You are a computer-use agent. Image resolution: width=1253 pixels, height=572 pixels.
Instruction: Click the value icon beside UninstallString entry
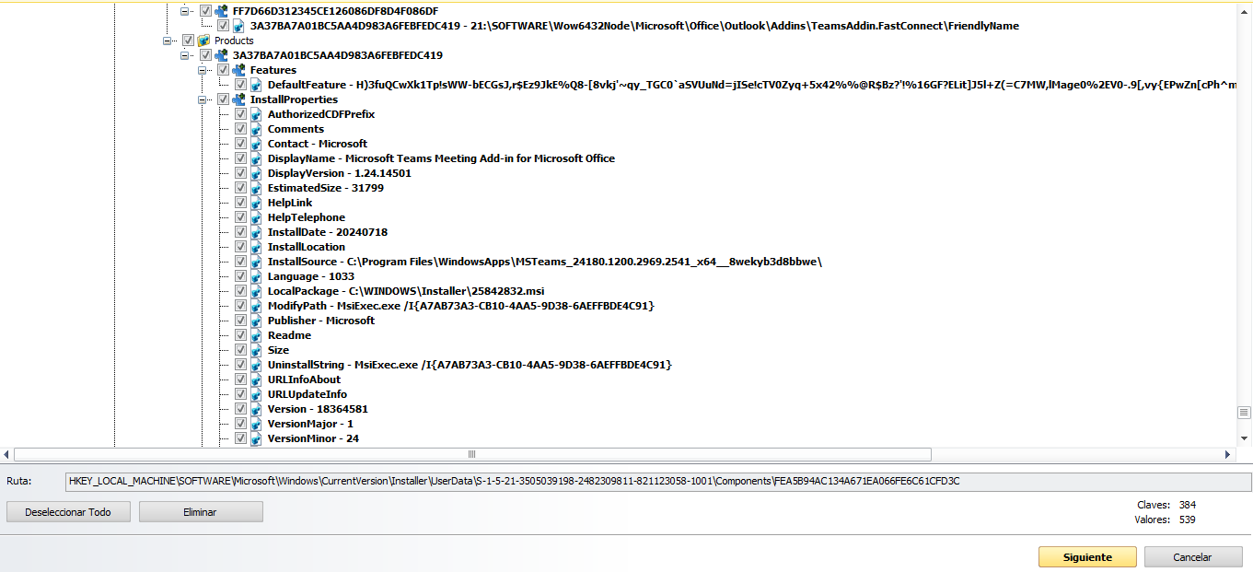click(x=257, y=365)
